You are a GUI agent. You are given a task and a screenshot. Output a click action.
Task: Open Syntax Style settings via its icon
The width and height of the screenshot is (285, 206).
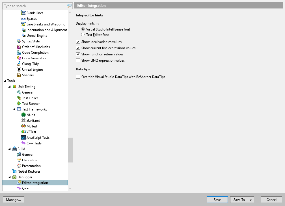pyautogui.click(x=18, y=41)
